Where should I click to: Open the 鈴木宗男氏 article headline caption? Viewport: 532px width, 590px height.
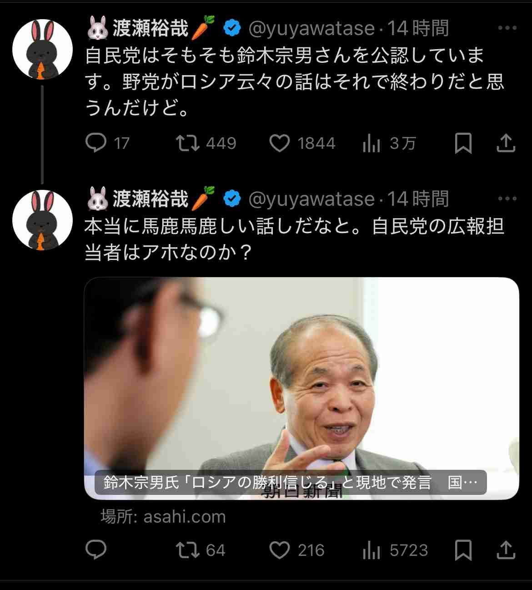[x=291, y=483]
